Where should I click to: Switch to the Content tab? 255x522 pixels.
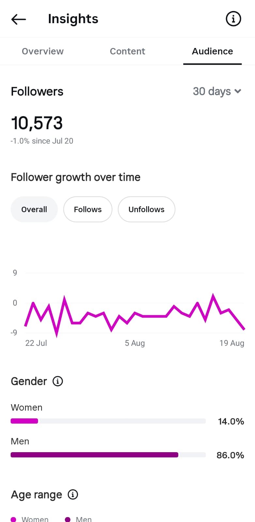[127, 51]
